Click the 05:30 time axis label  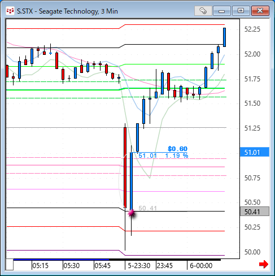(72, 266)
